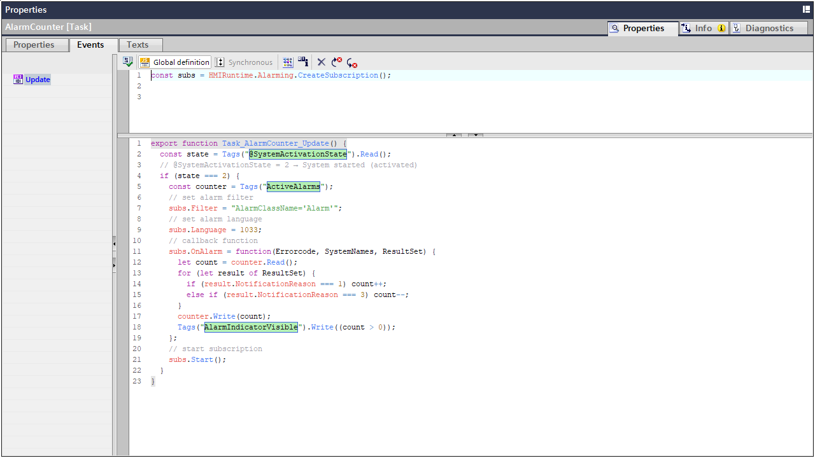Toggle the Global definition button
Image resolution: width=815 pixels, height=458 pixels.
174,62
